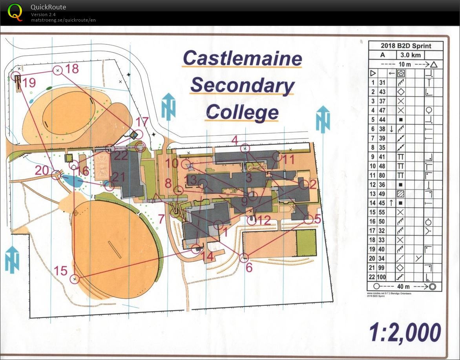460x360 pixels.
Task: Click the X symbol in description row 15
Action: [x=401, y=212]
